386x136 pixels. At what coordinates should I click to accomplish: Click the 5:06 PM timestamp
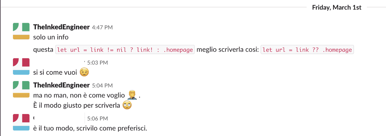[97, 119]
